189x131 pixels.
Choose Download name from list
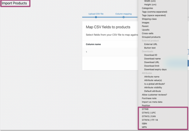click(x=153, y=59)
